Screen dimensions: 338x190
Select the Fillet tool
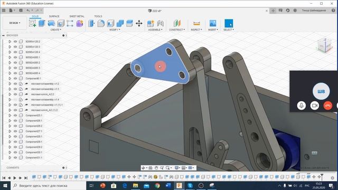(101, 23)
